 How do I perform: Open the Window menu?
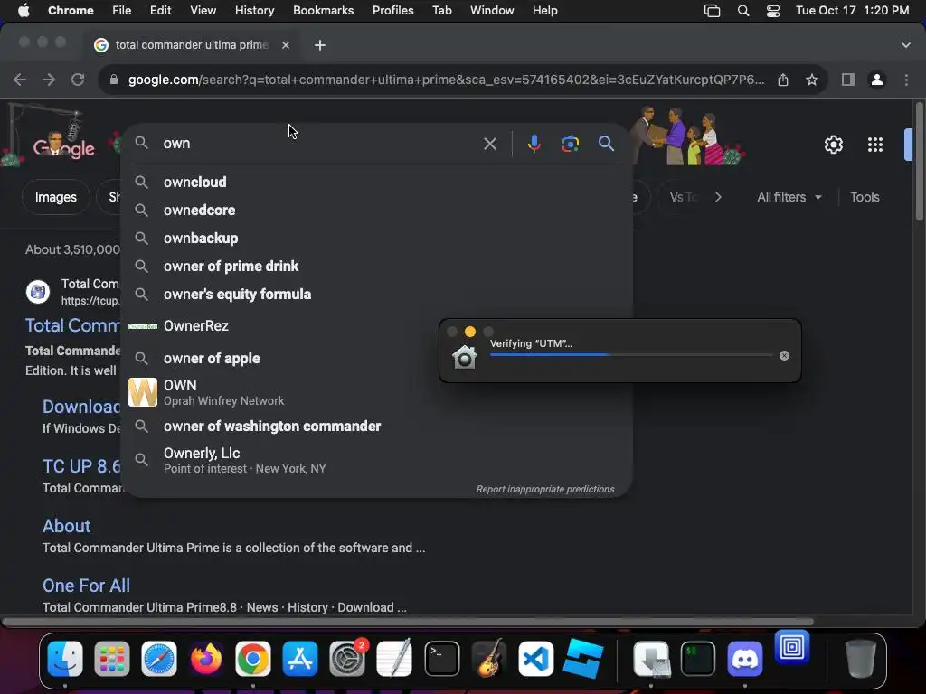[492, 11]
